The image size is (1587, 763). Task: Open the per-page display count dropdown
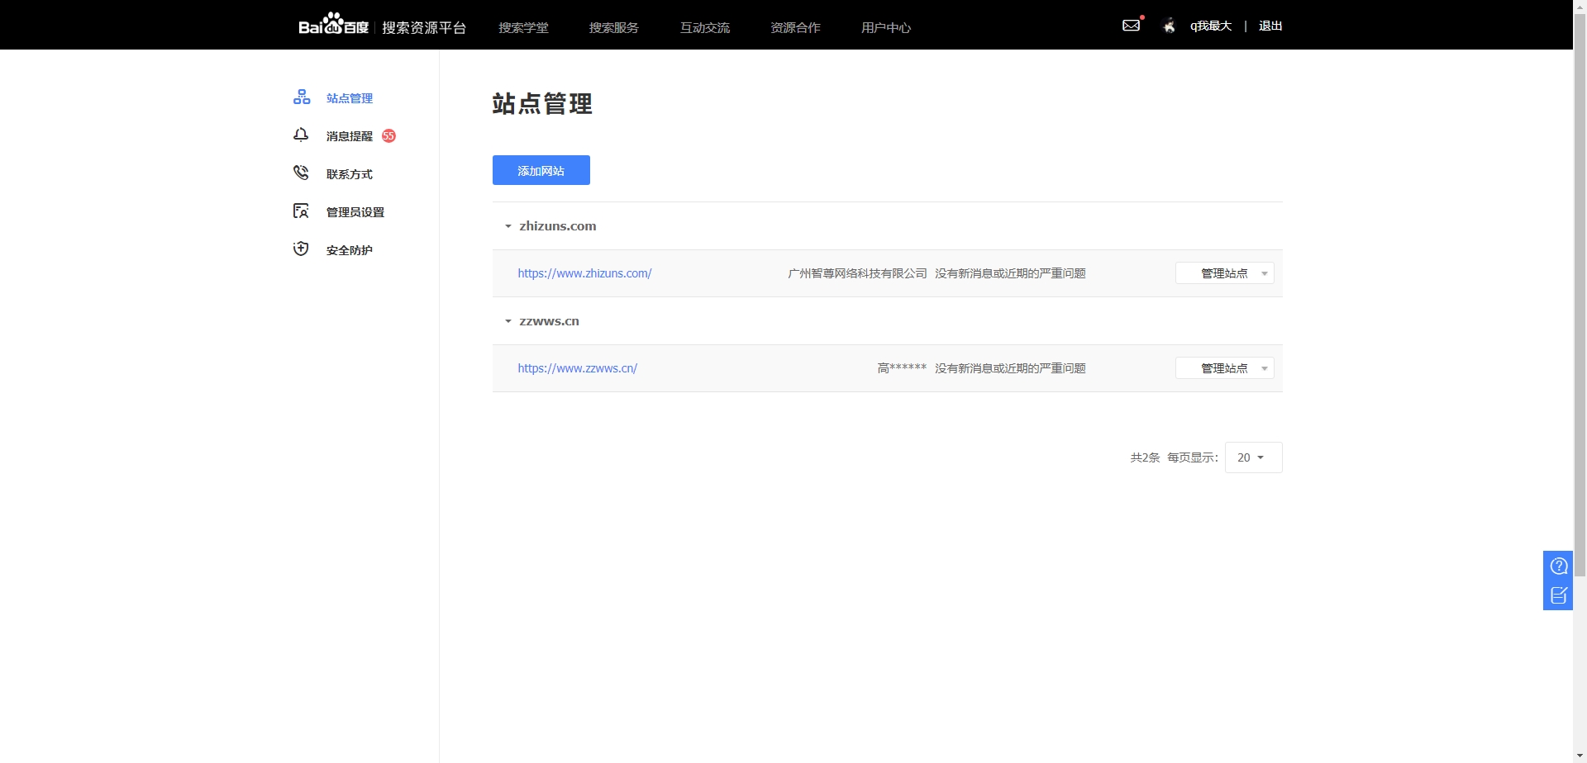[x=1252, y=457]
